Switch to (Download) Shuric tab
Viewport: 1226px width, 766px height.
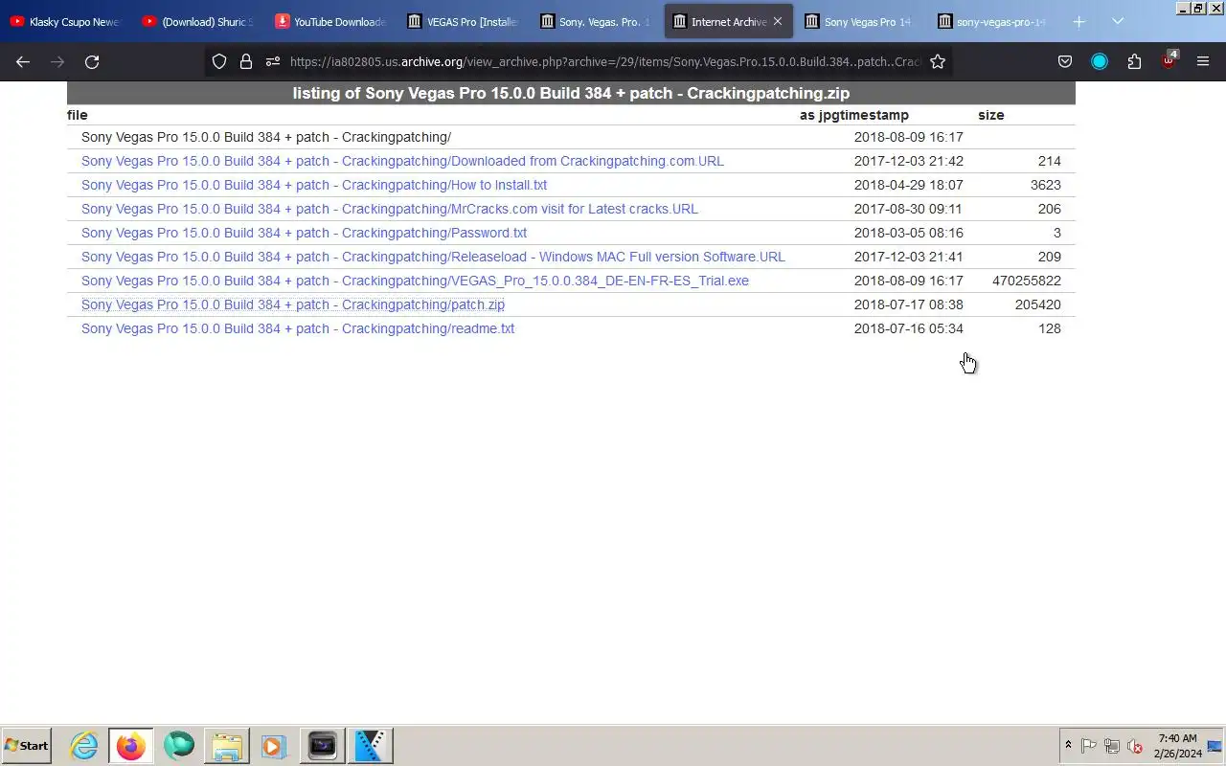point(199,21)
